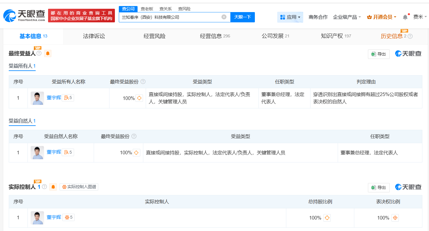
Task: Click the company name search input field
Action: pos(169,17)
